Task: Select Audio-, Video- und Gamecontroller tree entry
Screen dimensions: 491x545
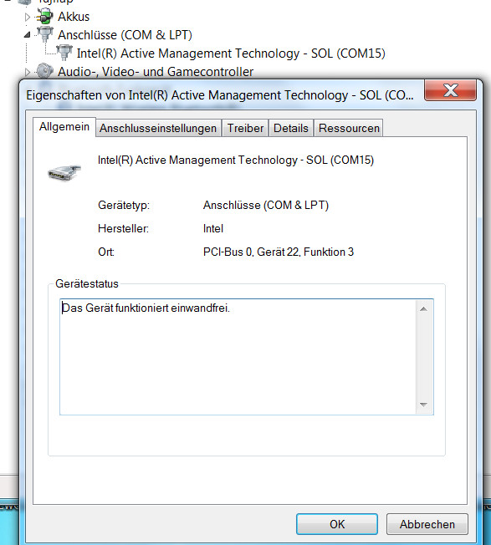Action: 156,72
